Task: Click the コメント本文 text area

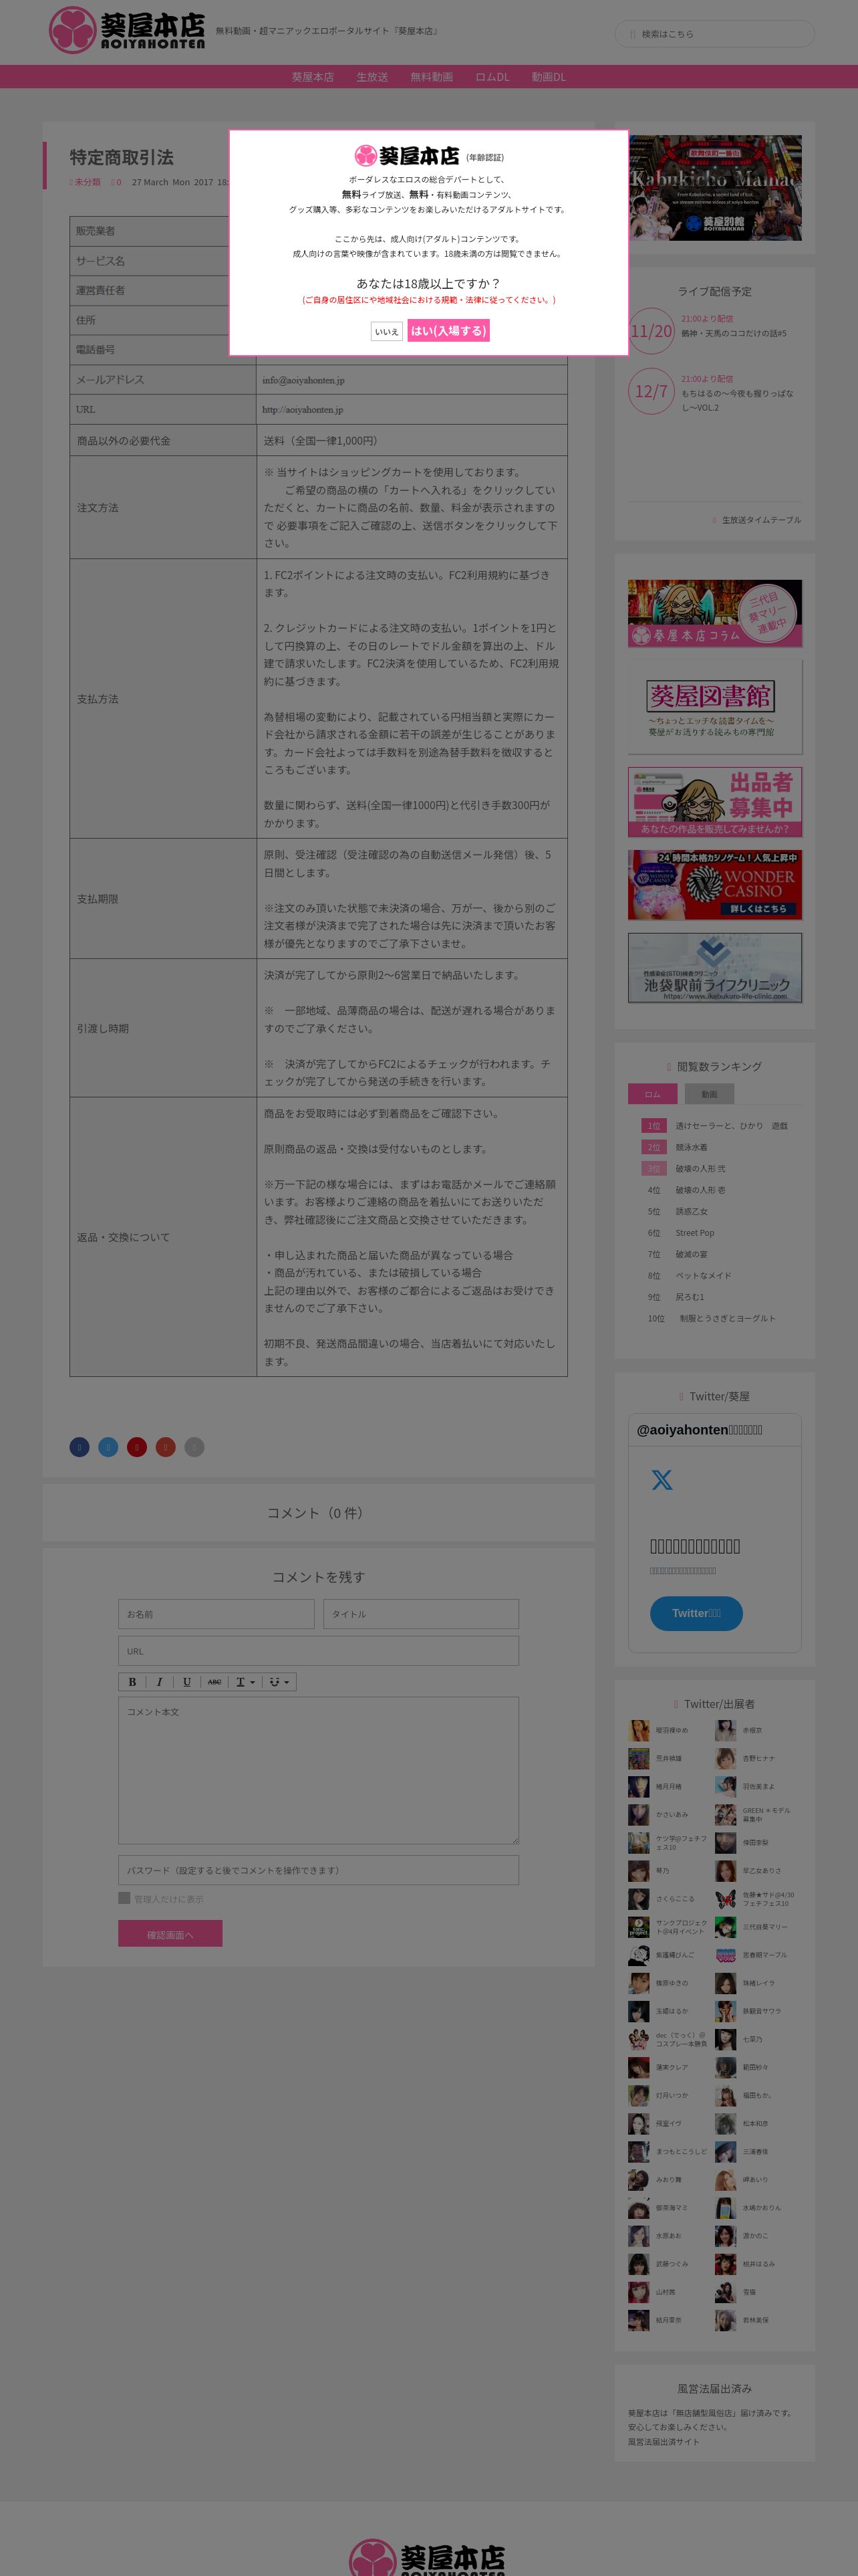Action: point(319,1770)
